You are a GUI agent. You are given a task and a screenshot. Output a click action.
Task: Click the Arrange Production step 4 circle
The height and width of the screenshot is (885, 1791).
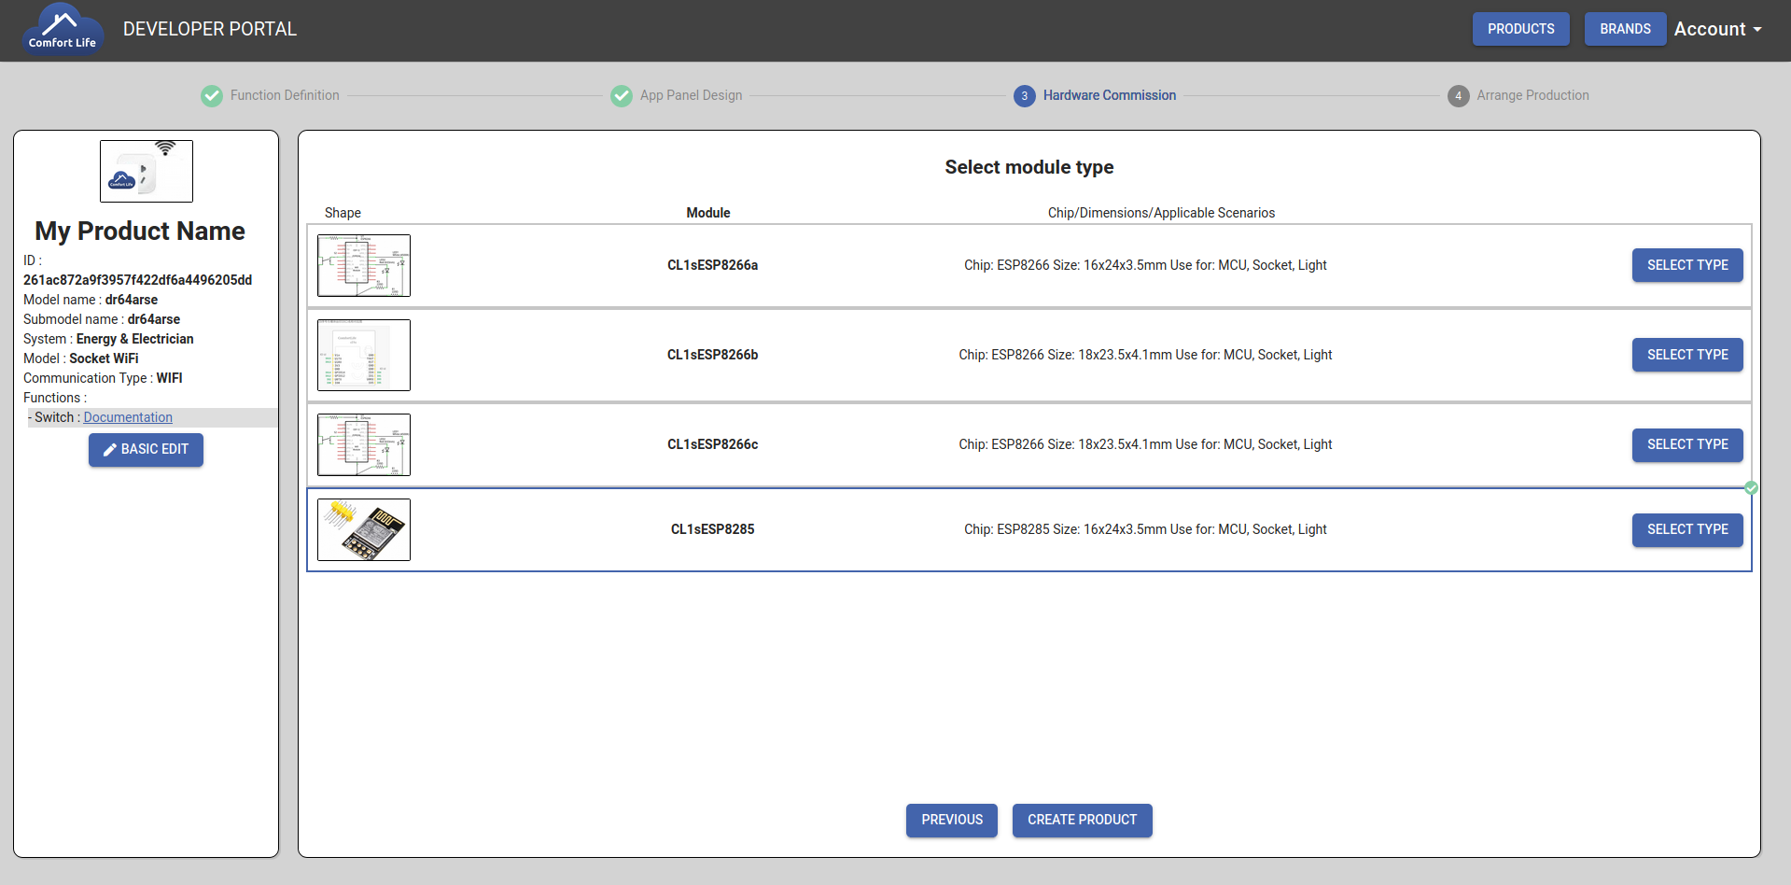[1458, 96]
